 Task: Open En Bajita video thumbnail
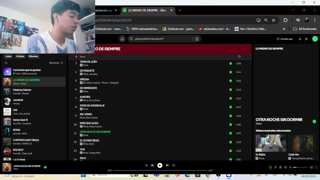pos(271,143)
